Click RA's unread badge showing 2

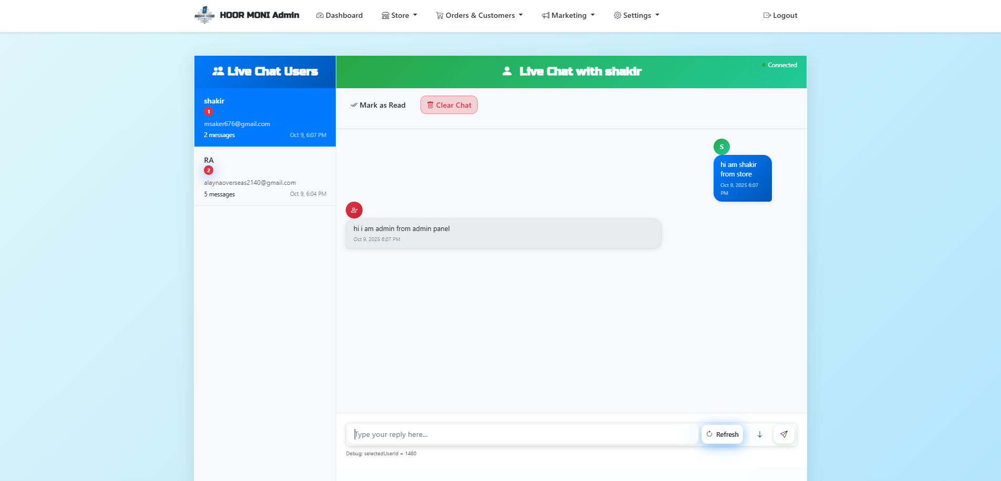click(x=209, y=170)
